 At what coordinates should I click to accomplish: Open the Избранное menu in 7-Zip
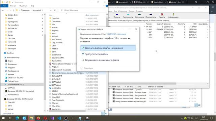tap(123, 11)
